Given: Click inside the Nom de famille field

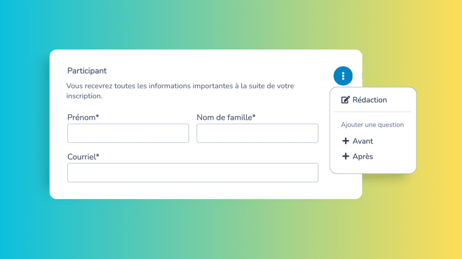Looking at the screenshot, I should (x=257, y=133).
